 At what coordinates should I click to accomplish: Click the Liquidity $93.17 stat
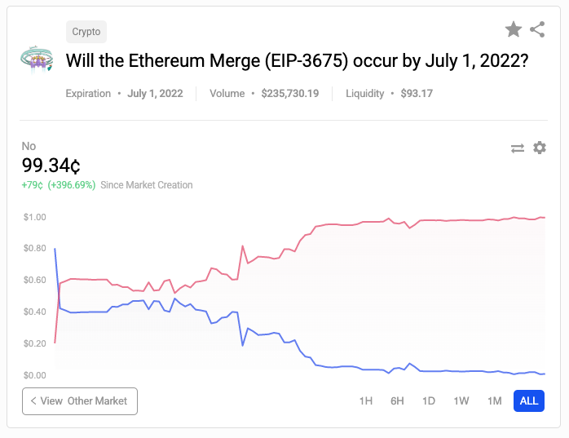point(389,94)
